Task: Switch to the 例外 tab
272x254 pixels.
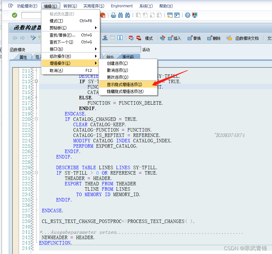Action: coord(110,57)
